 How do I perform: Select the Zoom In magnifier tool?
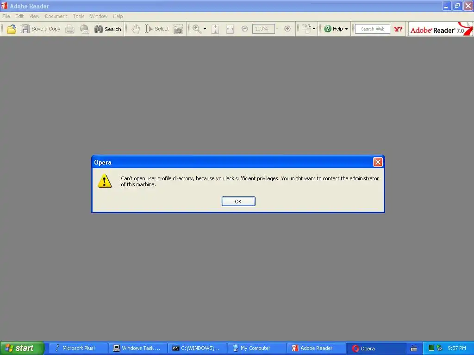point(197,29)
